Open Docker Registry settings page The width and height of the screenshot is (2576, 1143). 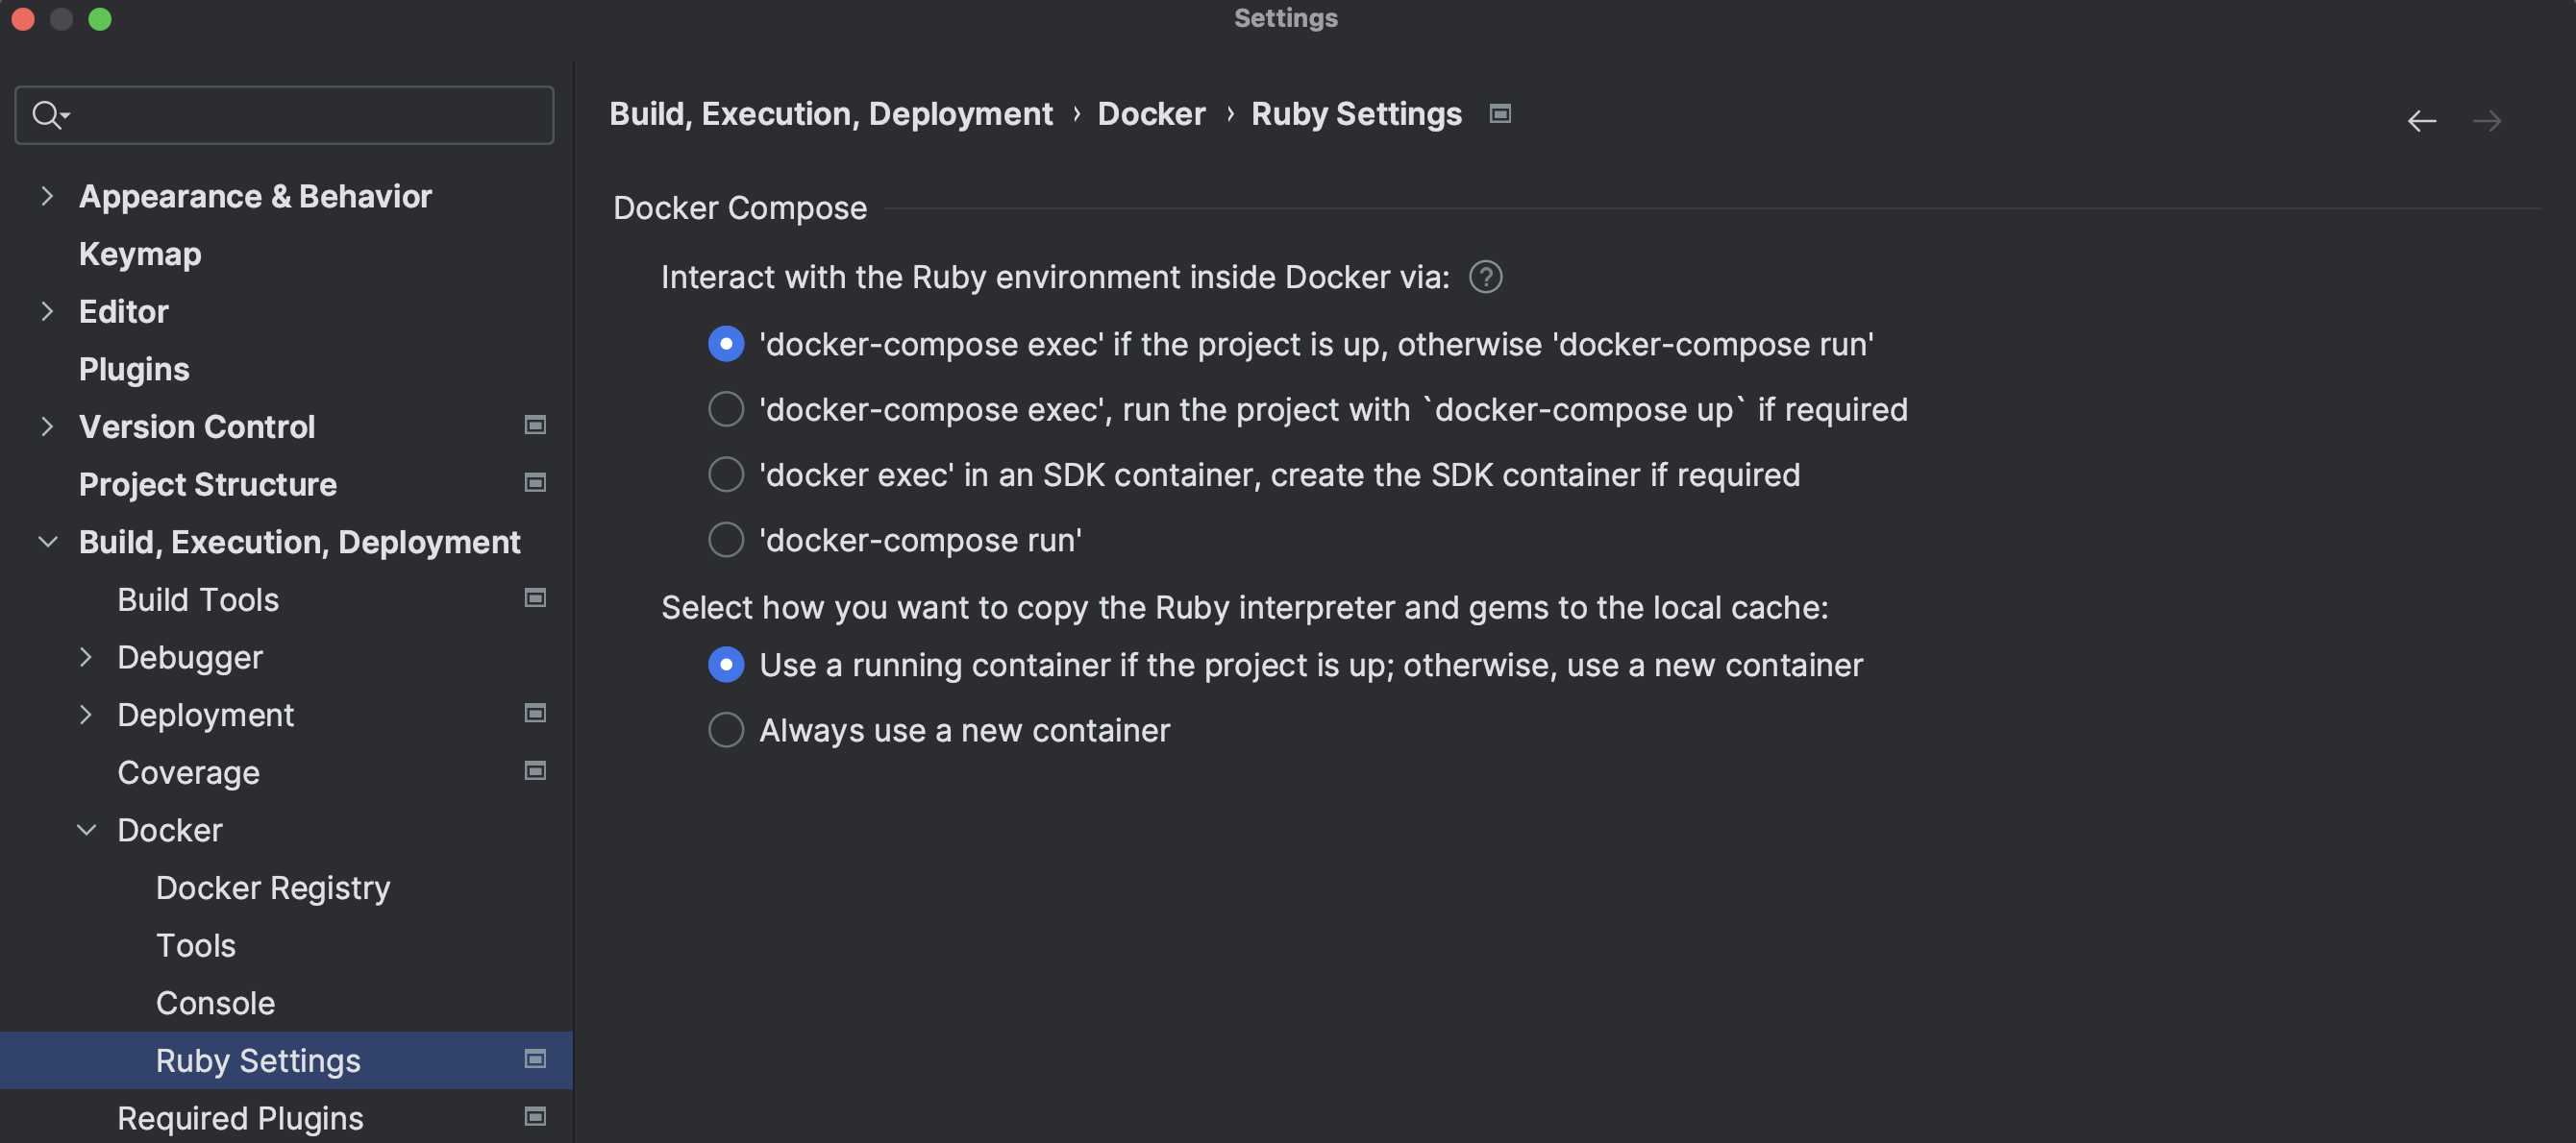click(x=272, y=888)
